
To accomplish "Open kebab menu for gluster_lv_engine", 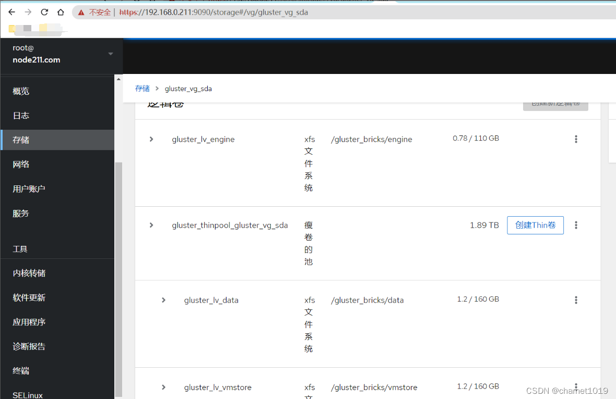I will [576, 139].
